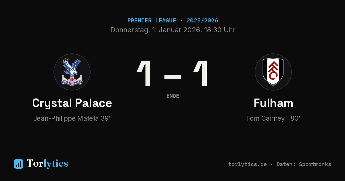This screenshot has height=181, width=345.
Task: Click the 39' minute marker for Mateta
Action: coord(106,118)
